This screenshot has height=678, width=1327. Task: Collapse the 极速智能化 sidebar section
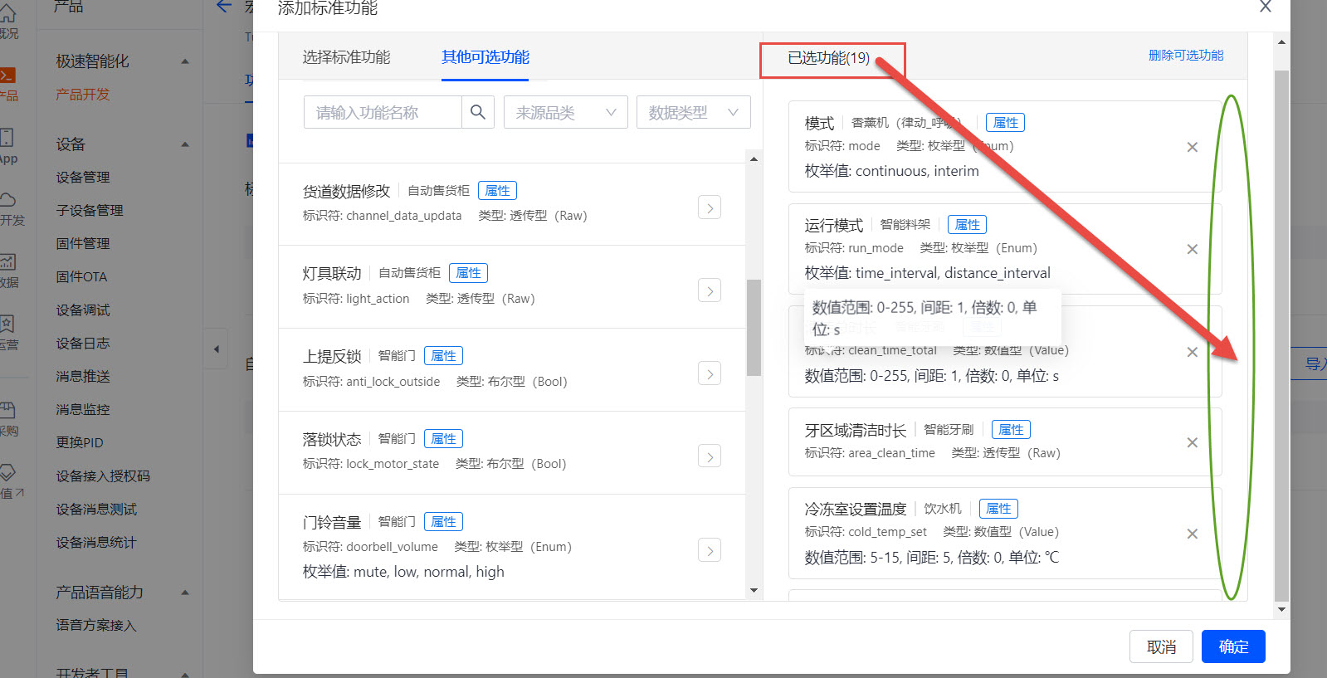point(184,61)
